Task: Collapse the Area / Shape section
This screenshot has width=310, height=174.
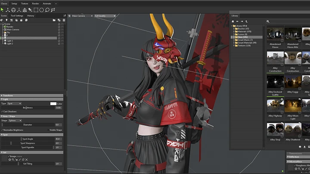Action: pos(31,116)
